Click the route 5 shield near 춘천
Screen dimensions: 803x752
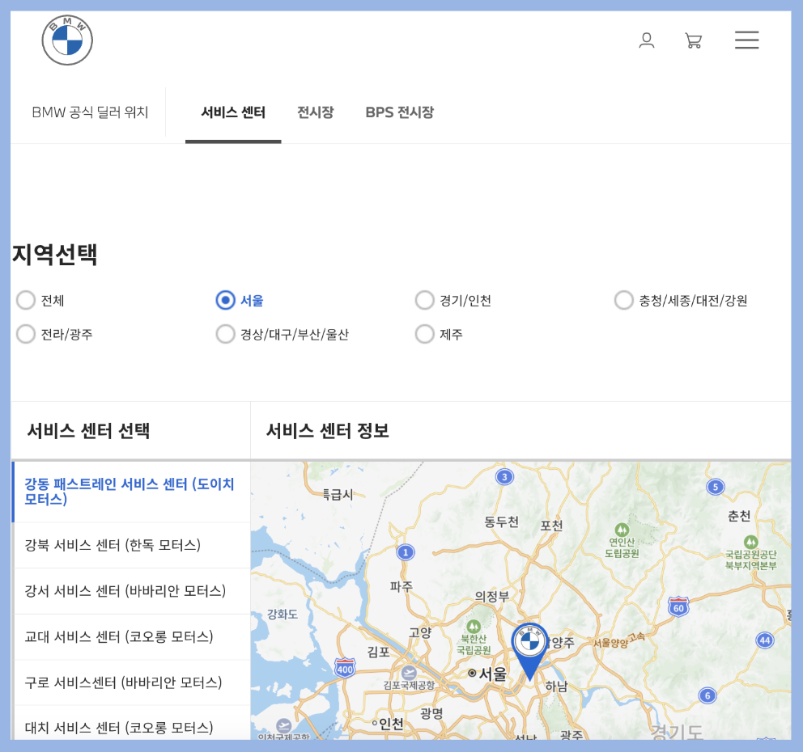pos(716,486)
